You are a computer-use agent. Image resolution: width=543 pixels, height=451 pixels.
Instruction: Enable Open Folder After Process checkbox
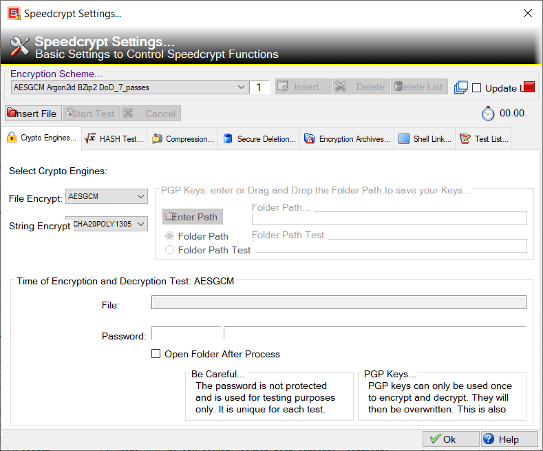pos(156,354)
